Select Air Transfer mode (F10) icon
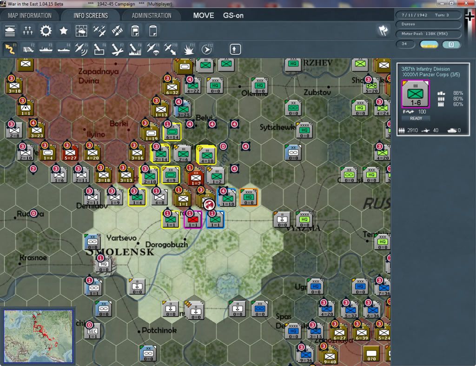Image resolution: width=476 pixels, height=366 pixels. point(171,49)
